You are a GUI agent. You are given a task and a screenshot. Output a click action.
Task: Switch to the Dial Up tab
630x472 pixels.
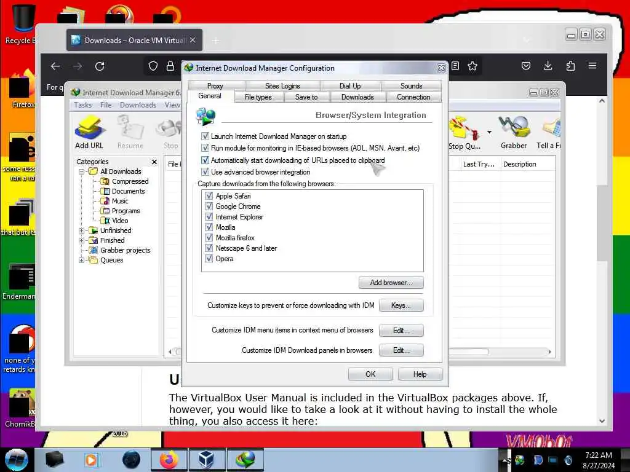350,85
